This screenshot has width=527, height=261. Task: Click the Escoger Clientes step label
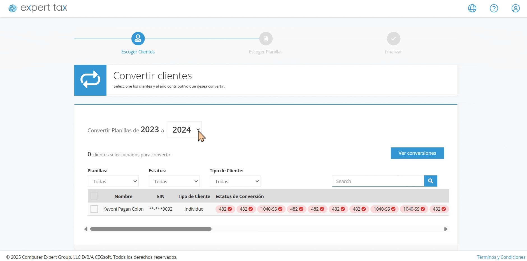(x=138, y=52)
